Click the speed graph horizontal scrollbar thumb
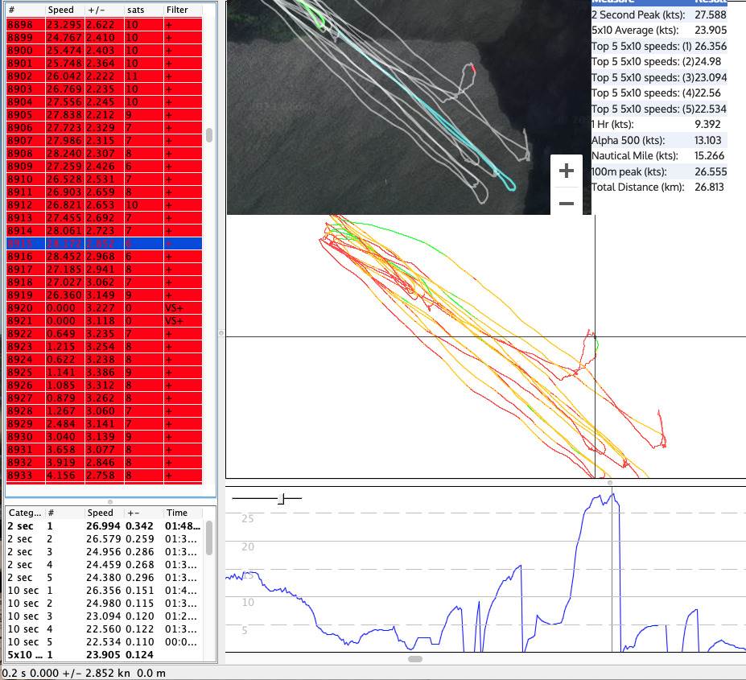Screen dimensions: 746x680 pos(415,658)
